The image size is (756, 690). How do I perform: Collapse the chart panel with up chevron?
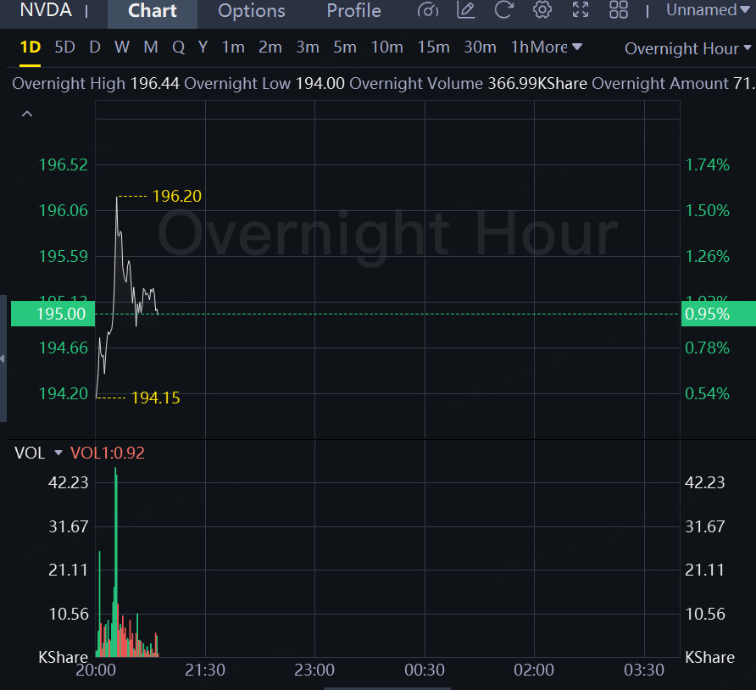pyautogui.click(x=27, y=114)
